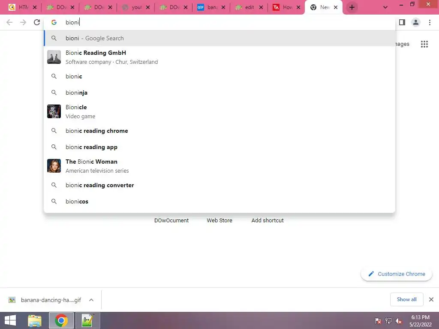Viewport: 439px width, 329px height.
Task: Click The Bionic Woman thumbnail
Action: coord(54,166)
